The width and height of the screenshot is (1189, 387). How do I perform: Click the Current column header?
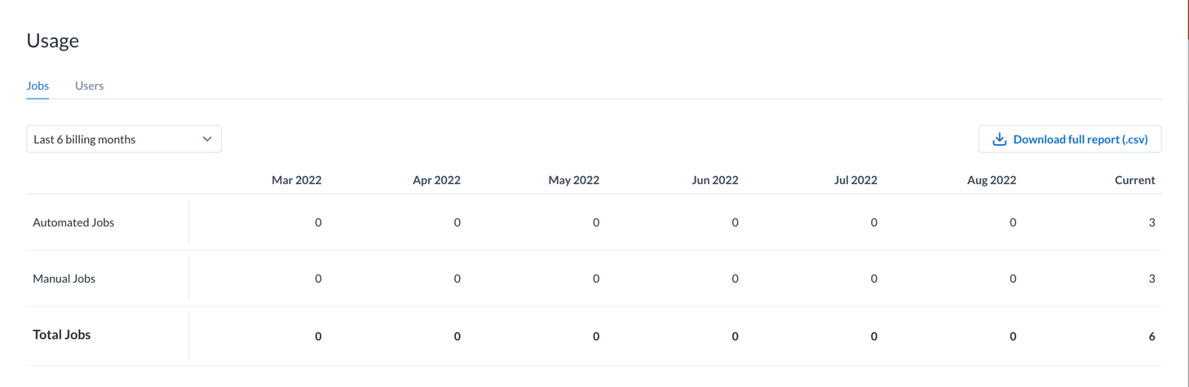tap(1134, 180)
